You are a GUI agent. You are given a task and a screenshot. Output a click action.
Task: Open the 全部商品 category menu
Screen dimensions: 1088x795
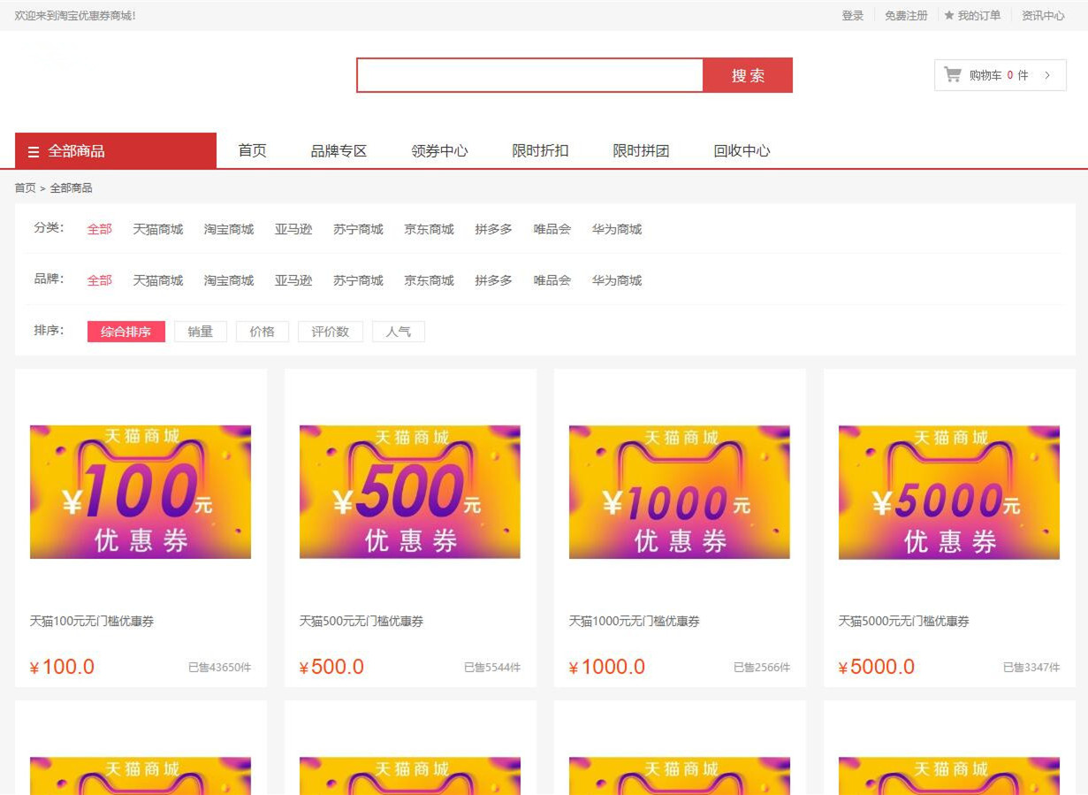(x=116, y=151)
